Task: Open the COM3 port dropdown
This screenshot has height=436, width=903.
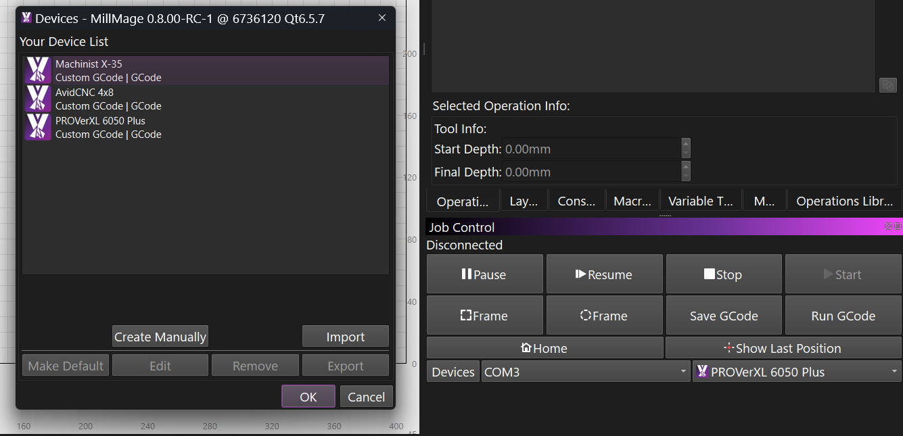Action: (x=586, y=372)
